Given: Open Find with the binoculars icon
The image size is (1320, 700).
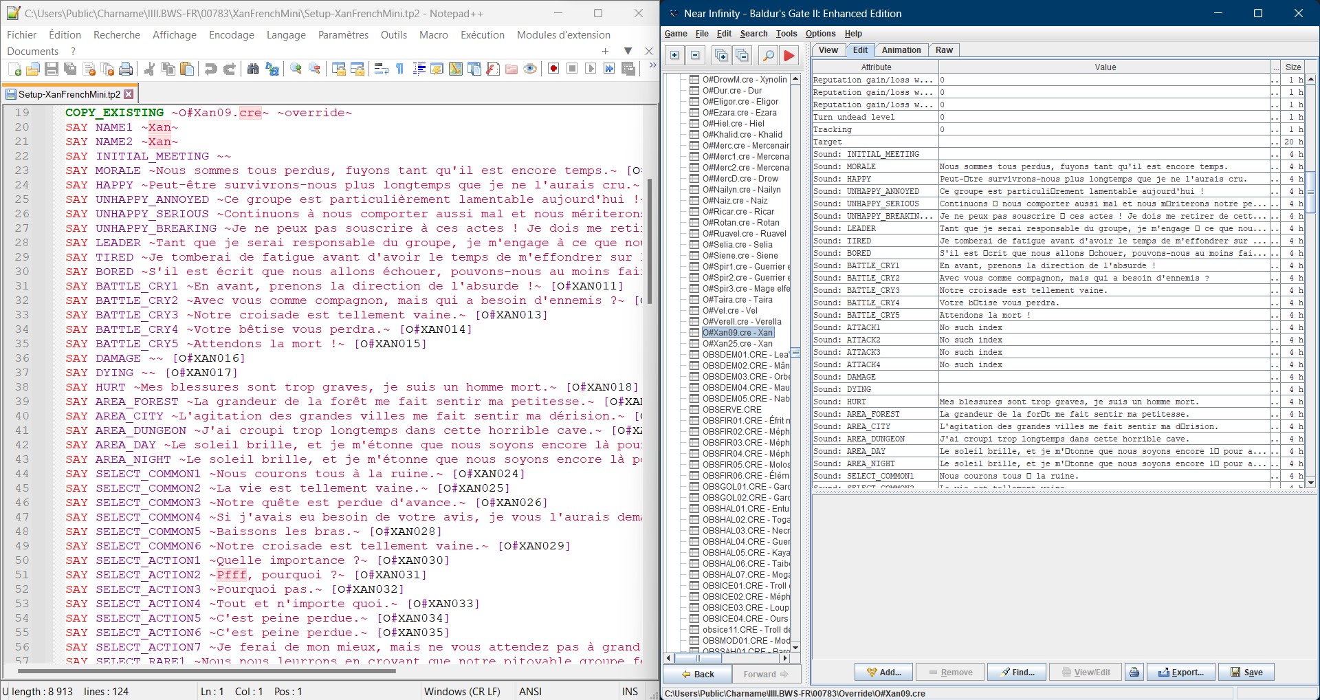Looking at the screenshot, I should (x=253, y=69).
